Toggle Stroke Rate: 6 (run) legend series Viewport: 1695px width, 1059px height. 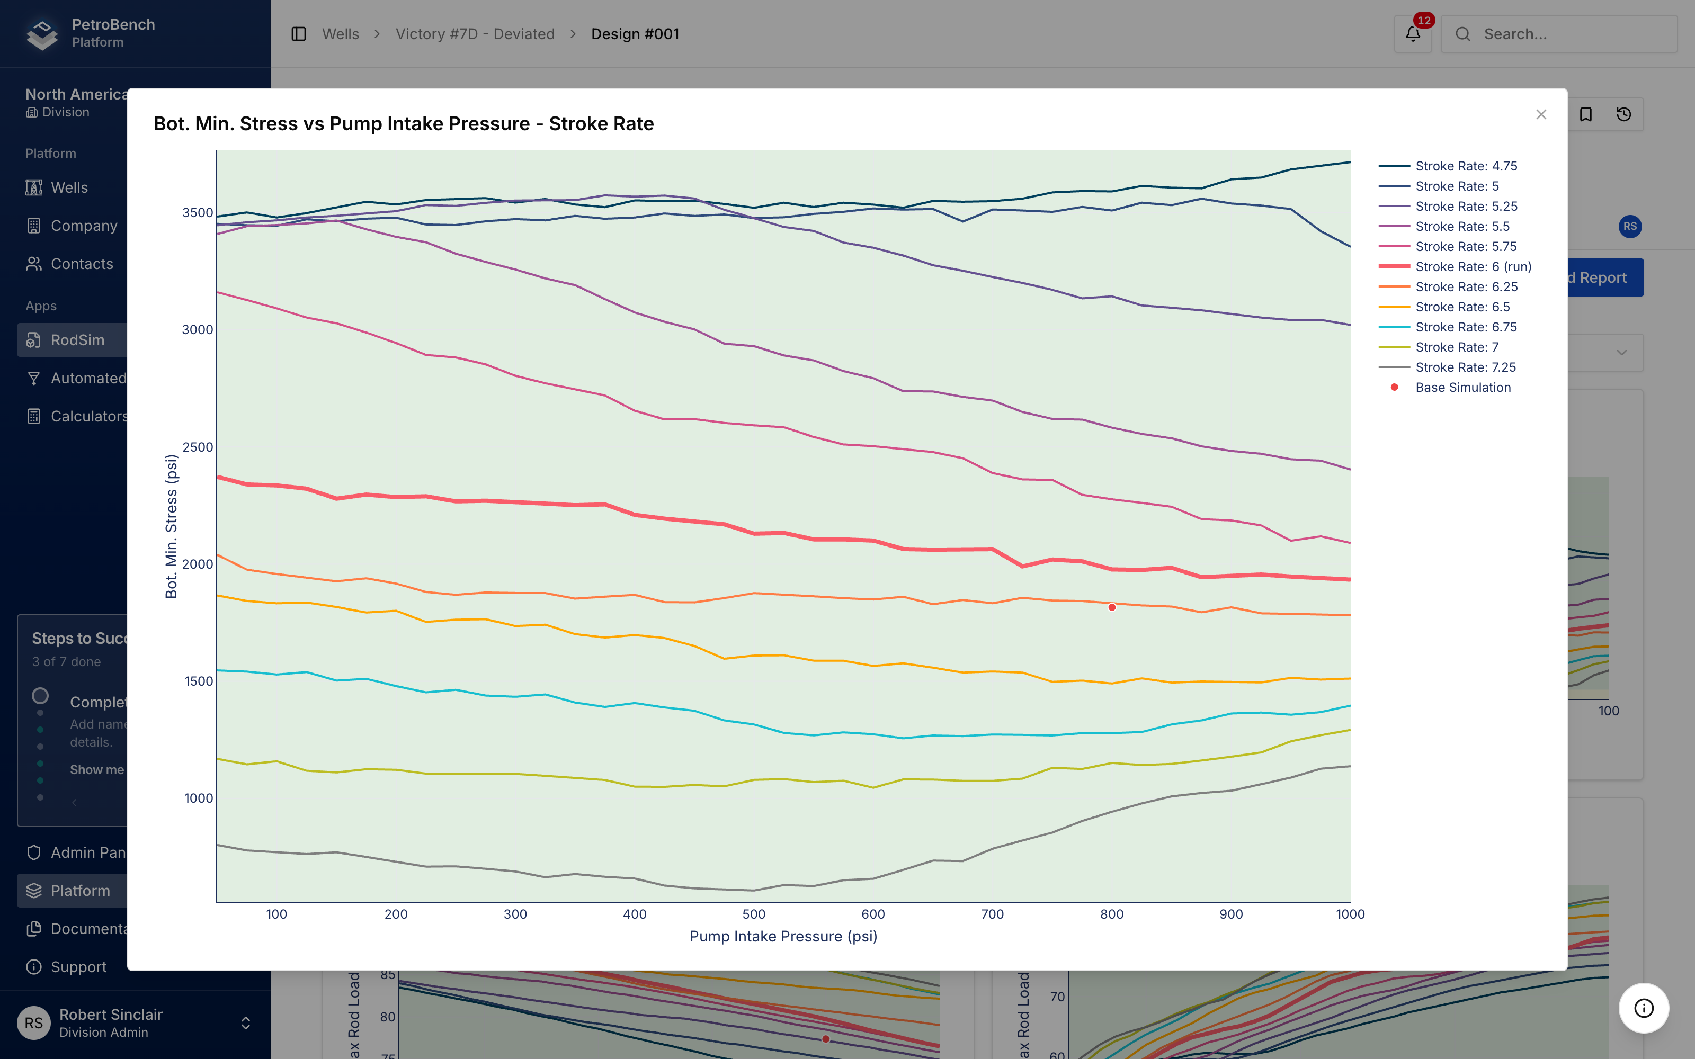(1455, 267)
